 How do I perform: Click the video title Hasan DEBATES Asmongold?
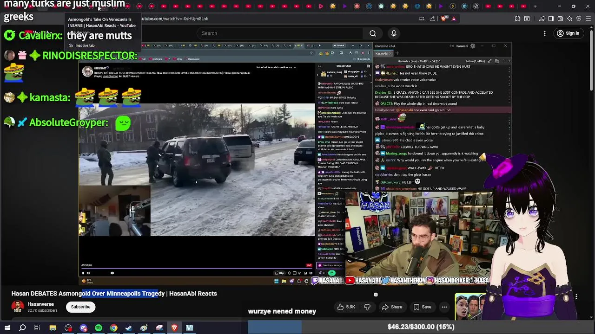point(114,294)
